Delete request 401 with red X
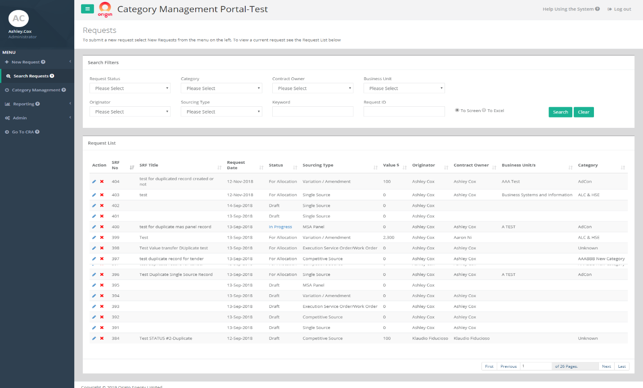This screenshot has height=388, width=643. tap(102, 216)
